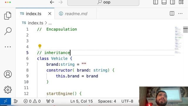Open Manage settings gear

click(8, 90)
